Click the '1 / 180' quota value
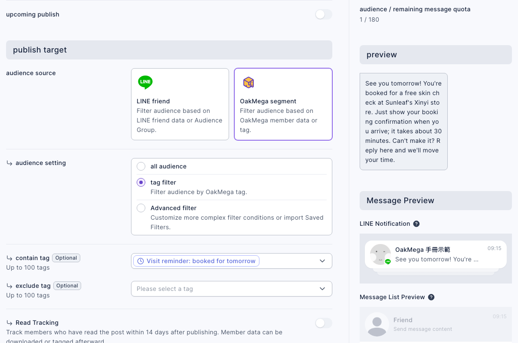 click(x=369, y=20)
